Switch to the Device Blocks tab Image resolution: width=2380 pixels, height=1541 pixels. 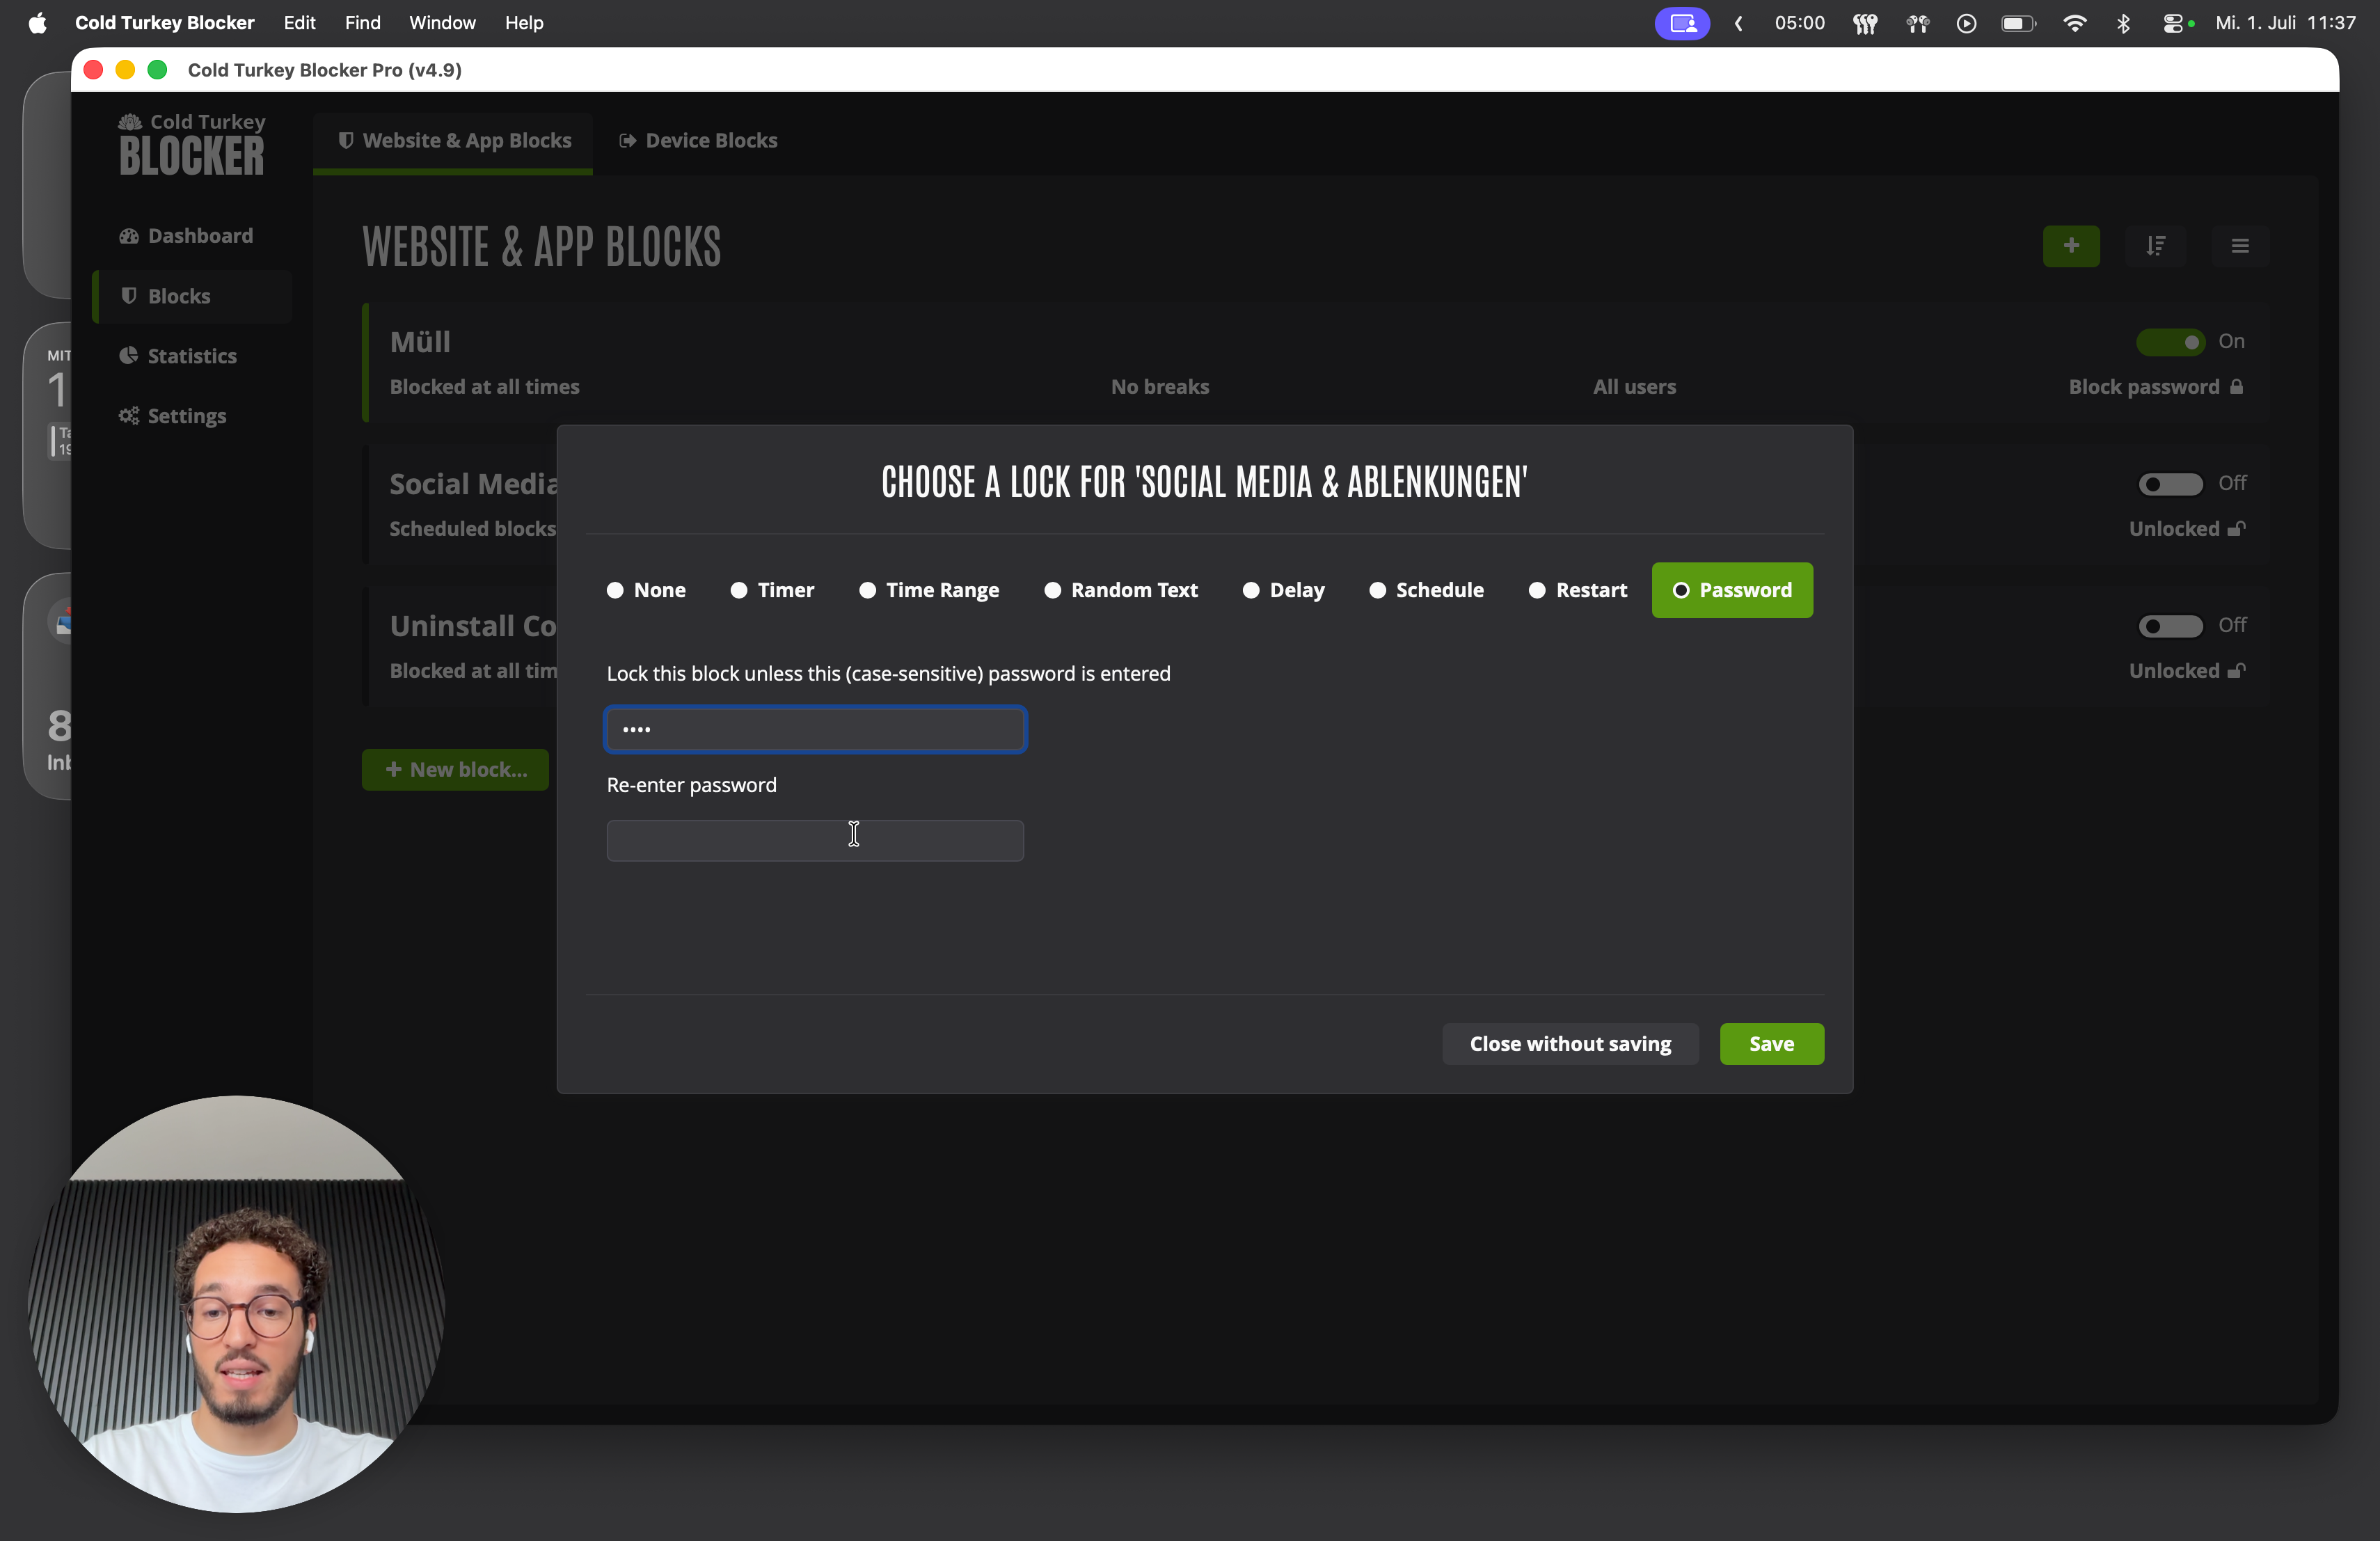[x=698, y=141]
